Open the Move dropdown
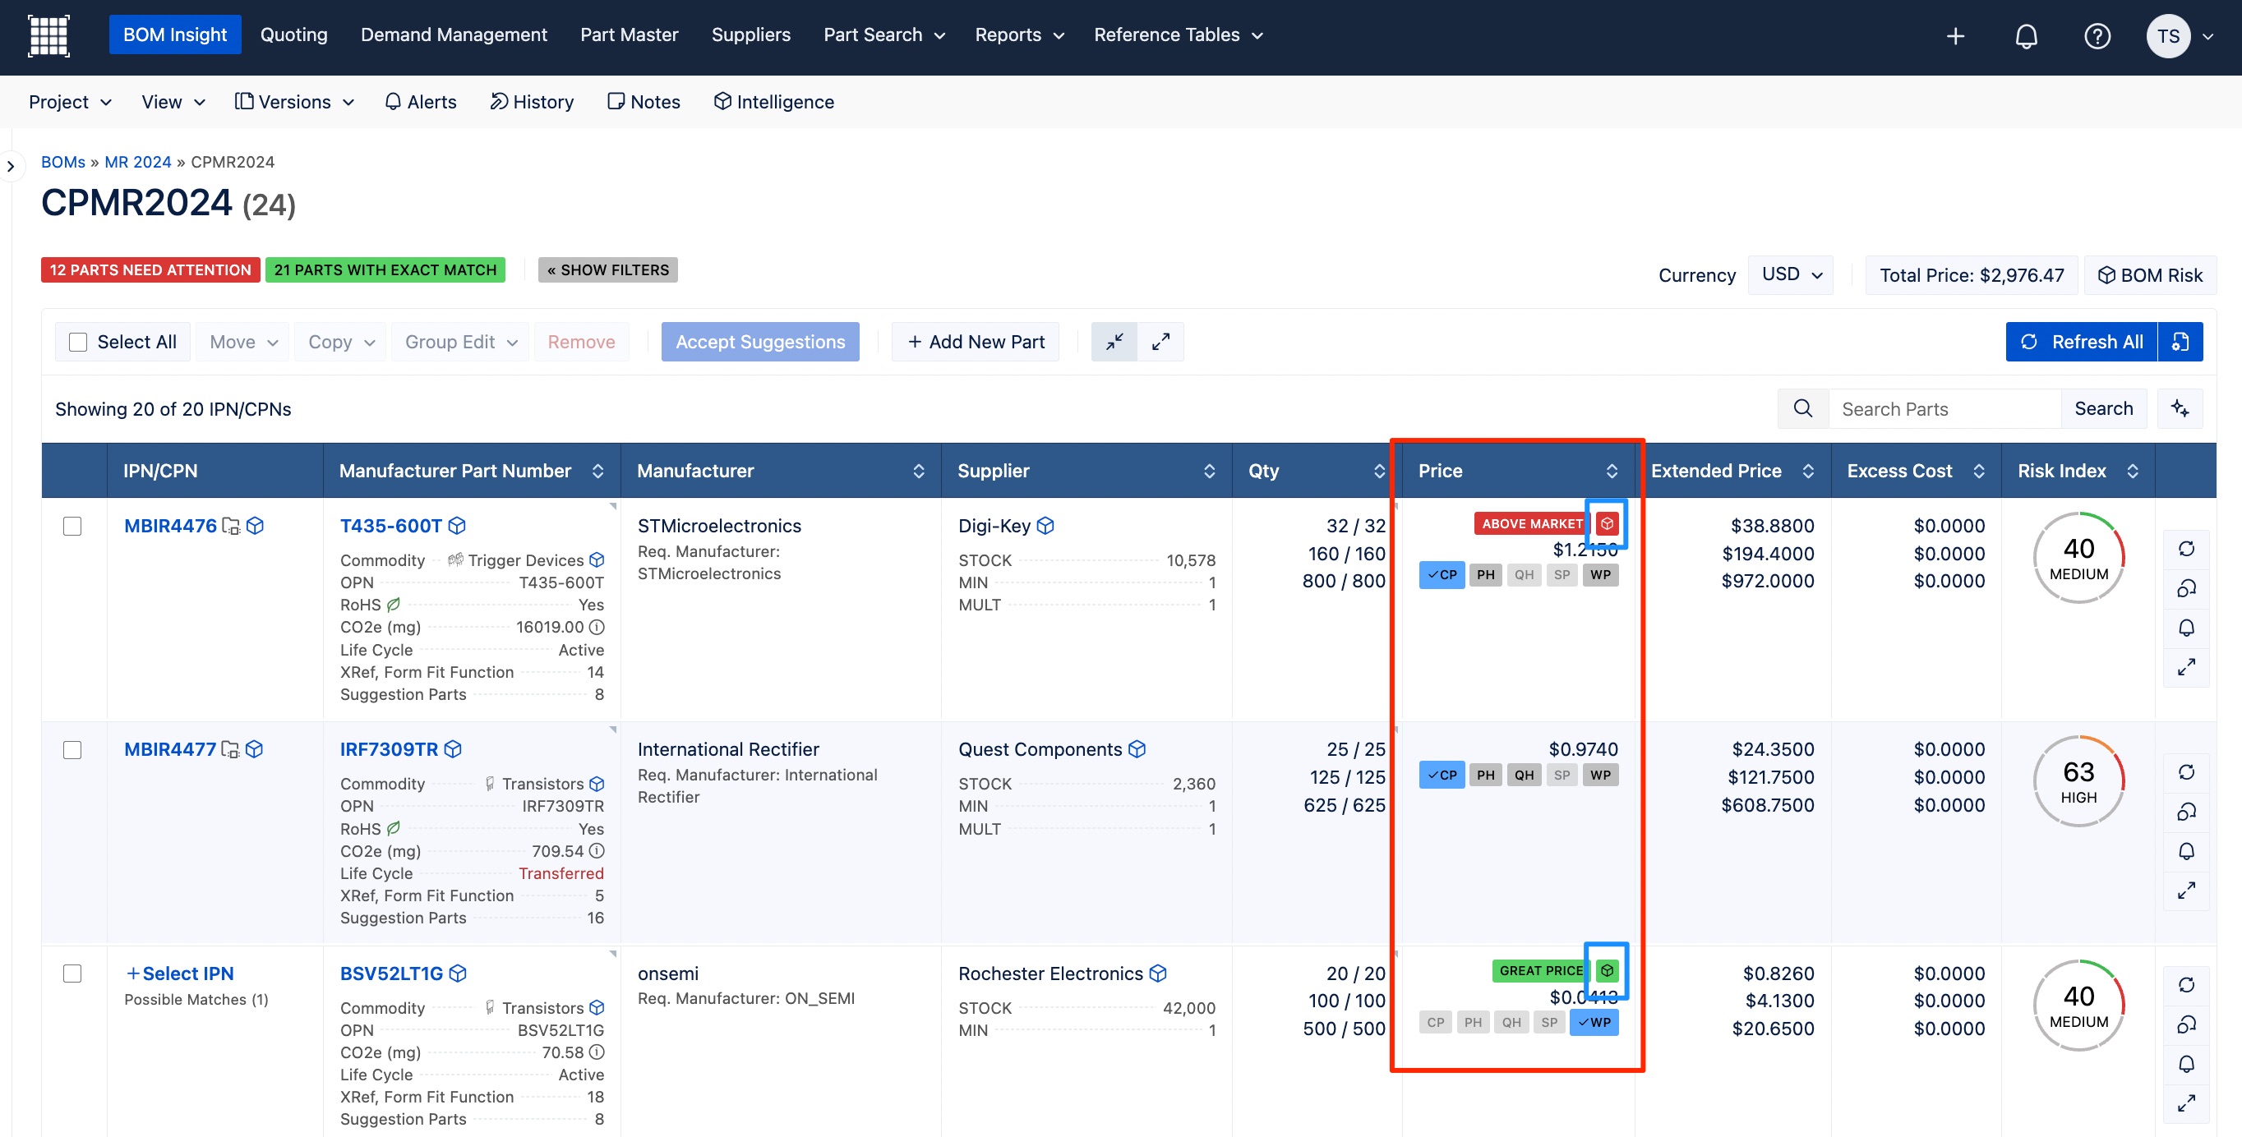 tap(242, 342)
